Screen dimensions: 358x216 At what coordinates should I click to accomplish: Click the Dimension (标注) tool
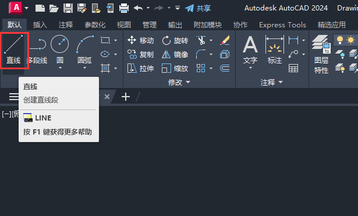(x=275, y=49)
